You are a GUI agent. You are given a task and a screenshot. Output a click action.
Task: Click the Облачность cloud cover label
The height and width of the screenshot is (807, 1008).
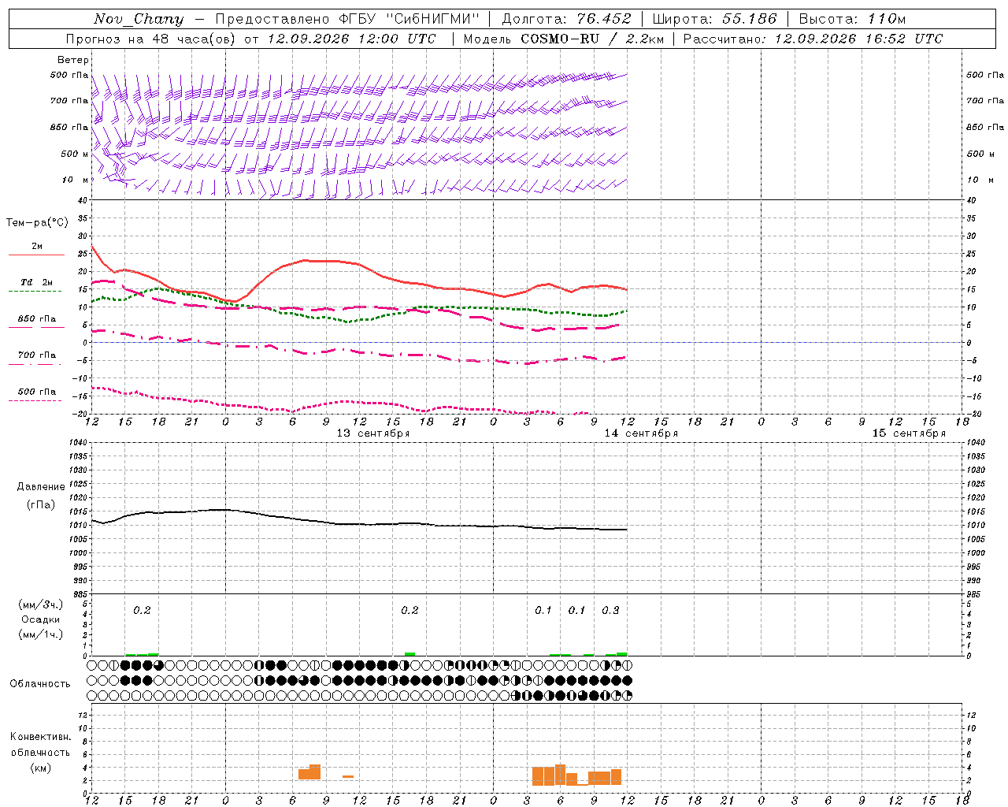coord(40,683)
